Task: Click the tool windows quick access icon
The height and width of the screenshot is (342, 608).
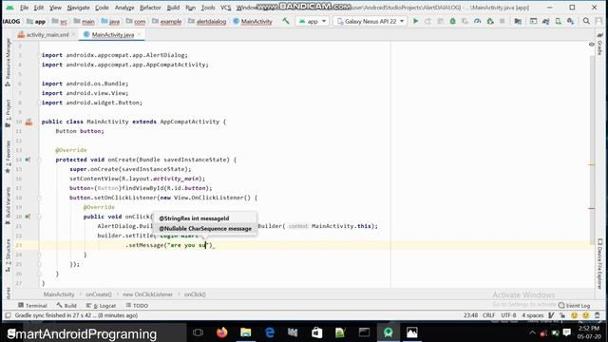Action: pos(8,315)
